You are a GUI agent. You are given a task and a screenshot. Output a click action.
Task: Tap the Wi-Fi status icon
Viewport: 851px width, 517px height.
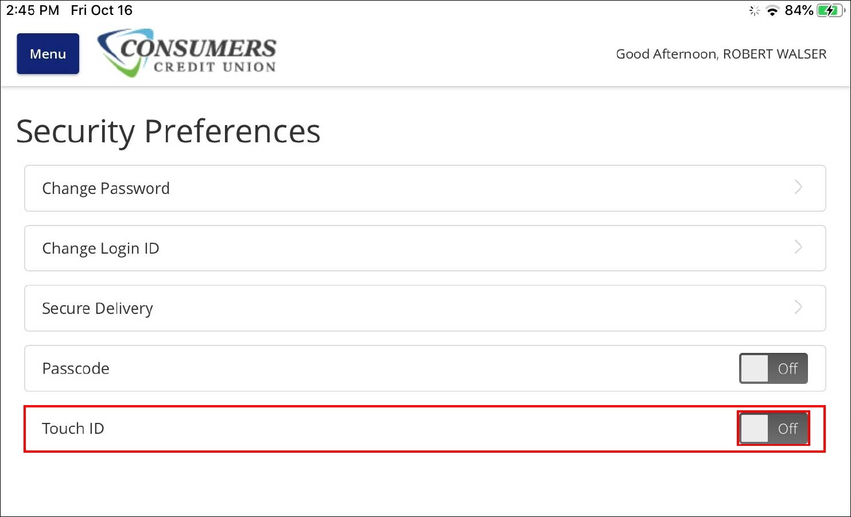tap(772, 10)
